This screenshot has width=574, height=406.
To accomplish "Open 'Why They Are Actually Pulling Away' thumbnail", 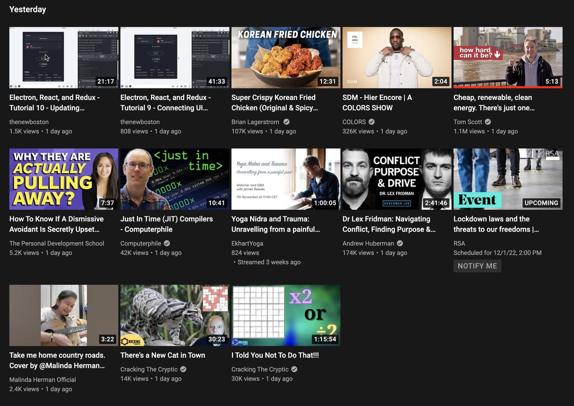I will click(64, 179).
